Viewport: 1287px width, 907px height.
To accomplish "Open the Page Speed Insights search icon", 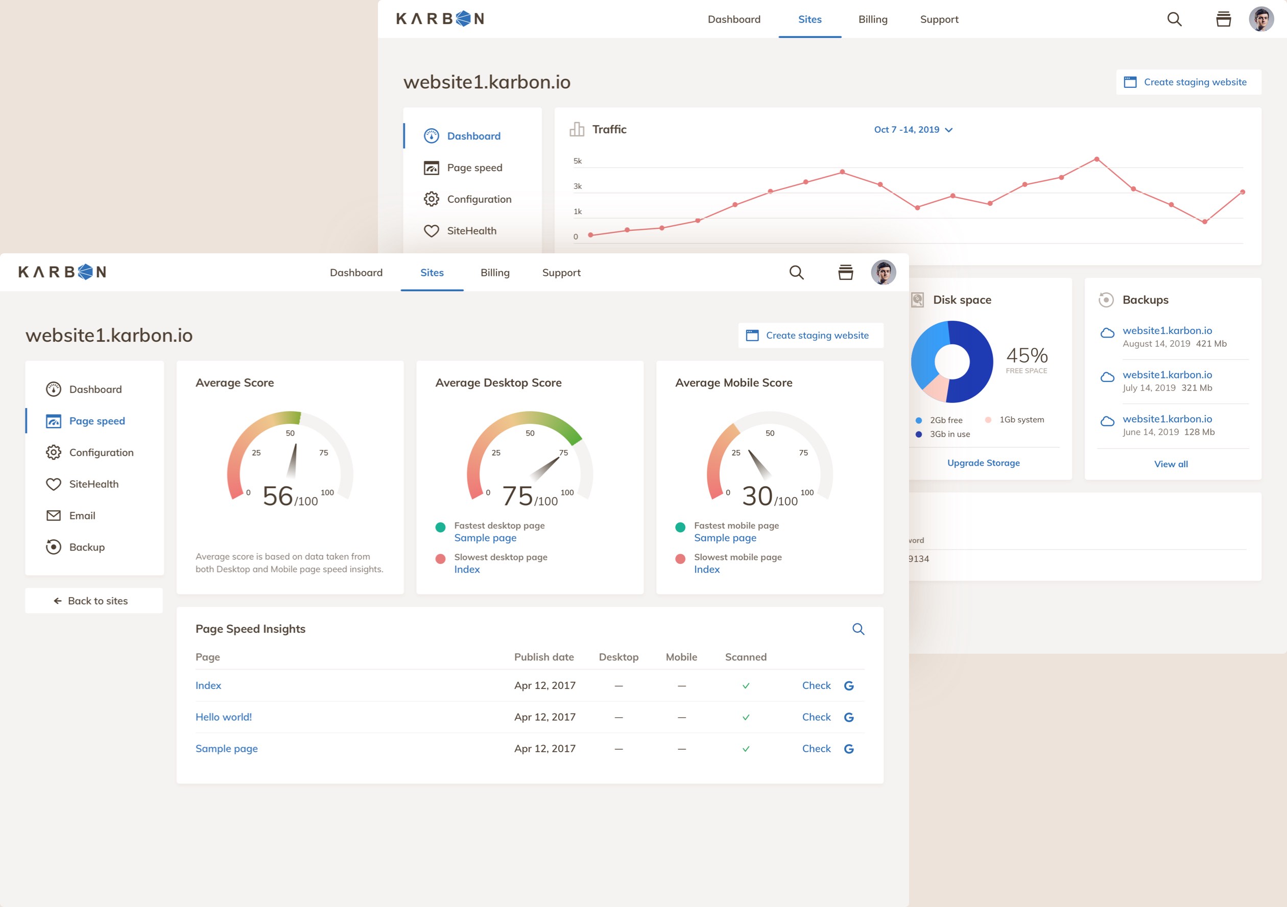I will click(859, 628).
